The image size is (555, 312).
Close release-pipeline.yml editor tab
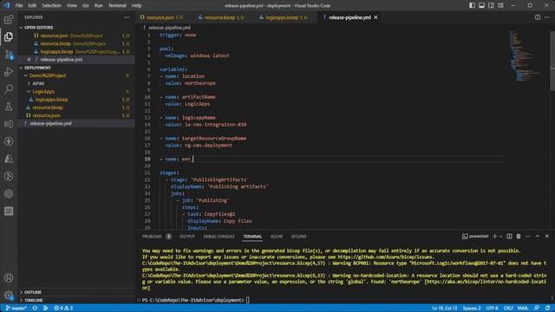pos(375,17)
